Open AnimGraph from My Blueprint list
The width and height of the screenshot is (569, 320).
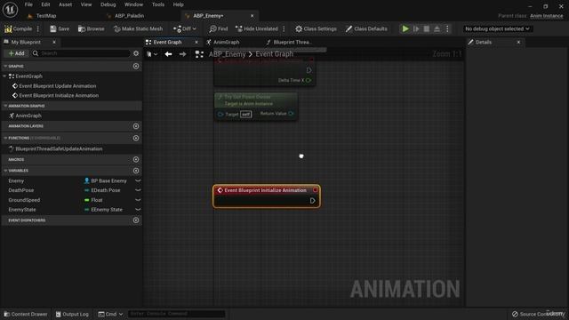(28, 116)
